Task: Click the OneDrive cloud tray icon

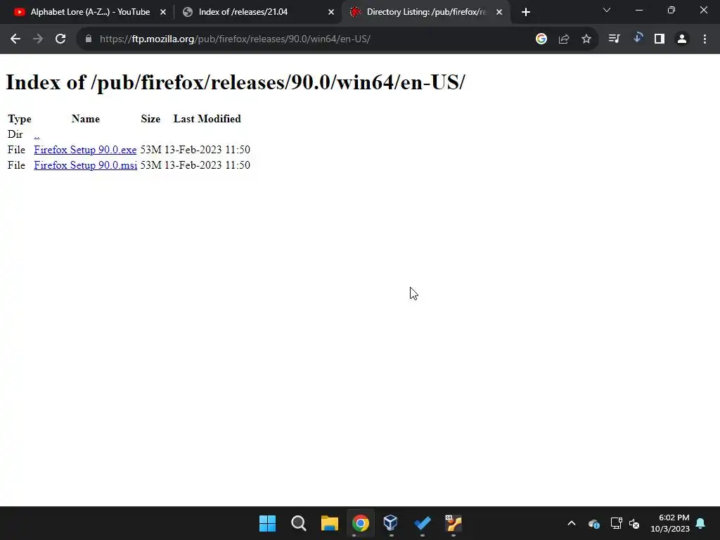Action: tap(593, 523)
